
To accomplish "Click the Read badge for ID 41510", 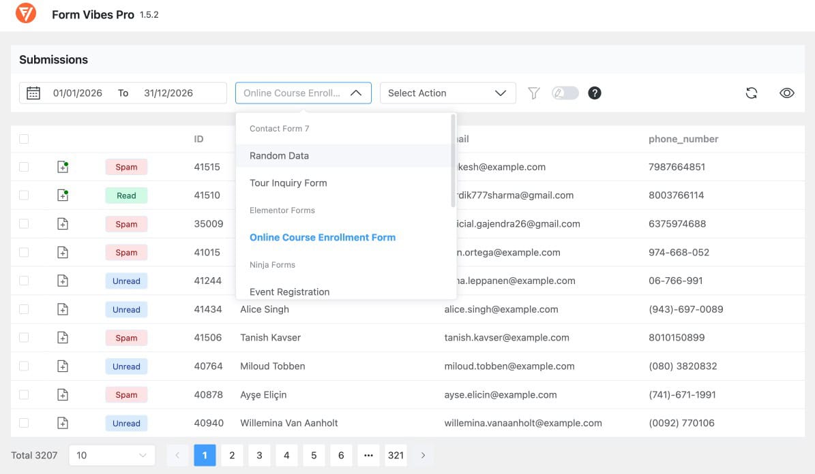I will point(126,195).
